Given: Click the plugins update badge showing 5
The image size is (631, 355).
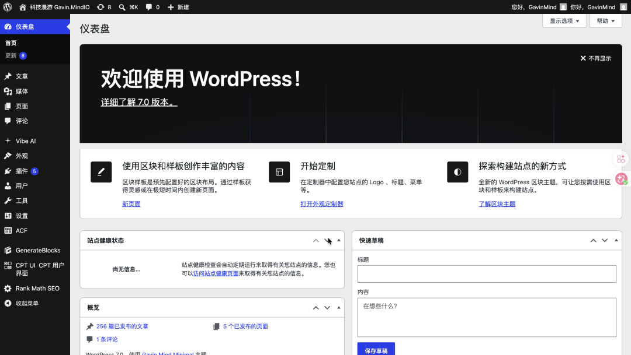Looking at the screenshot, I should 34,171.
